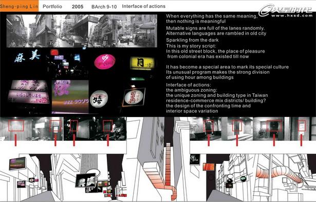Open the round white "嬉" sign photo
The width and height of the screenshot is (316, 202).
pos(99,99)
